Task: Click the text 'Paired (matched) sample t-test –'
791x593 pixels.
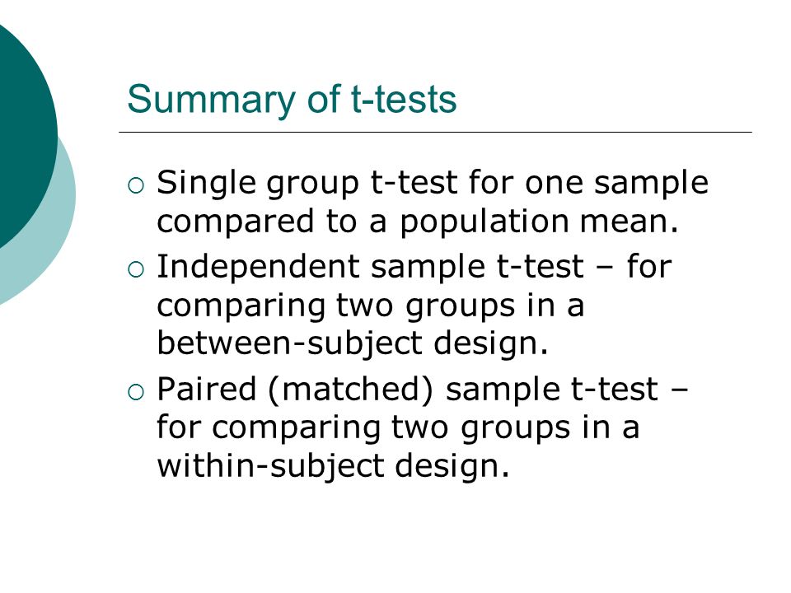Action: 422,390
